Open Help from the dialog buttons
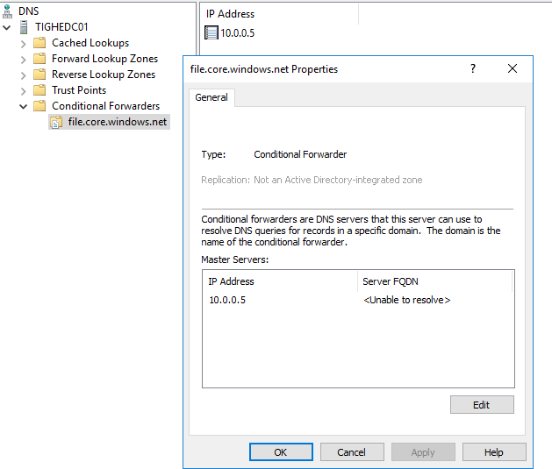 [493, 452]
